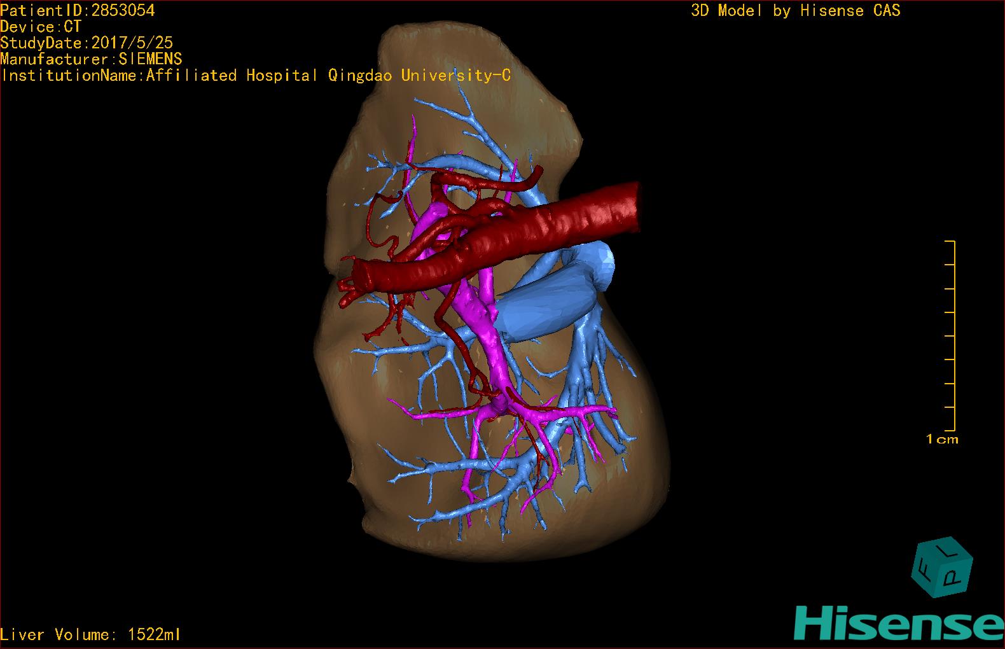This screenshot has height=649, width=1005.
Task: Click the Manufacturer:SIEMENS line
Action: [91, 59]
